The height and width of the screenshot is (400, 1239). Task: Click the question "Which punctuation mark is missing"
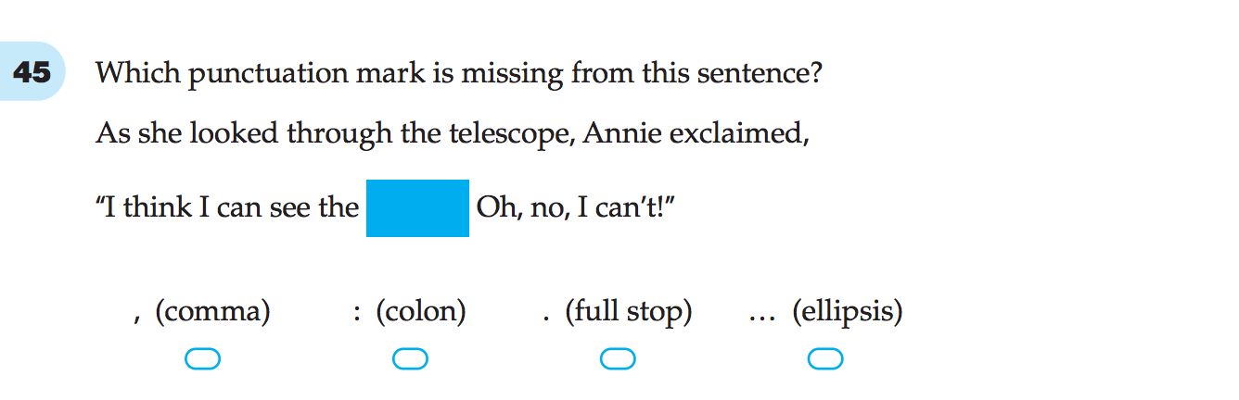coord(459,73)
